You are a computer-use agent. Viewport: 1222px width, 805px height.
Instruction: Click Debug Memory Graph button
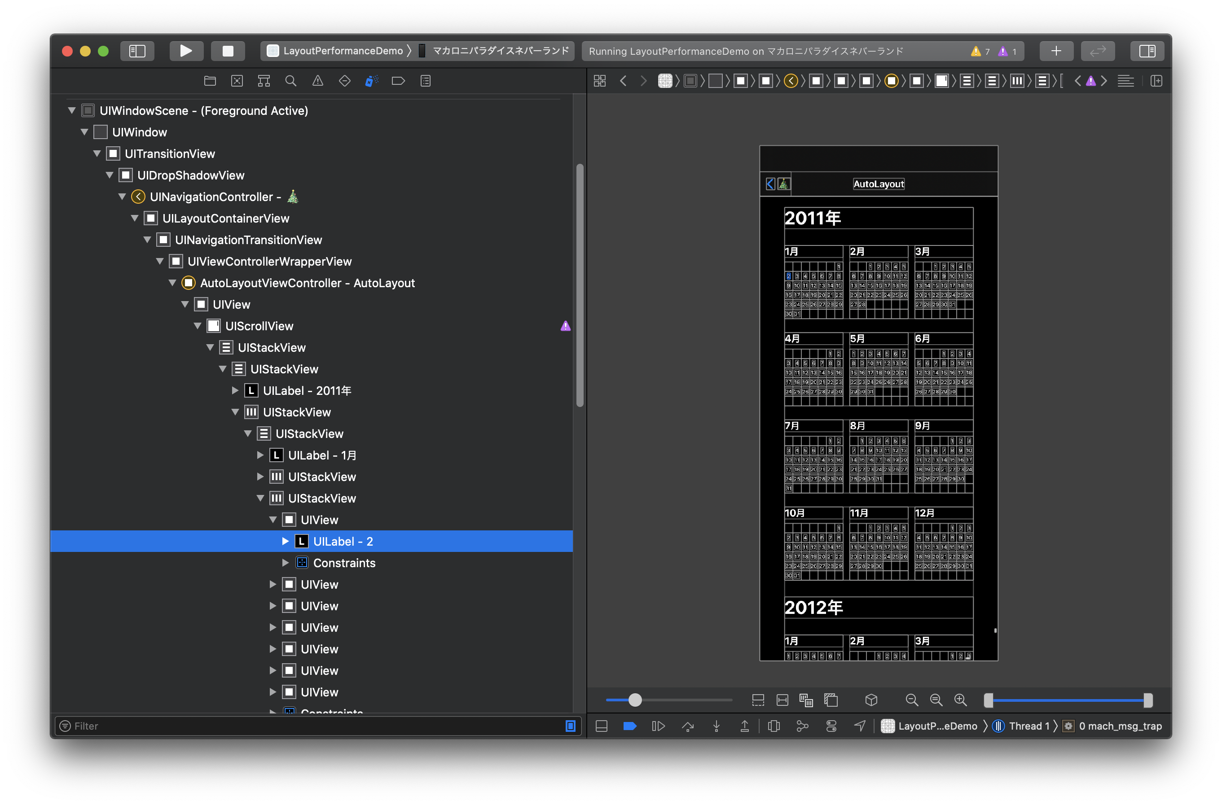point(802,726)
